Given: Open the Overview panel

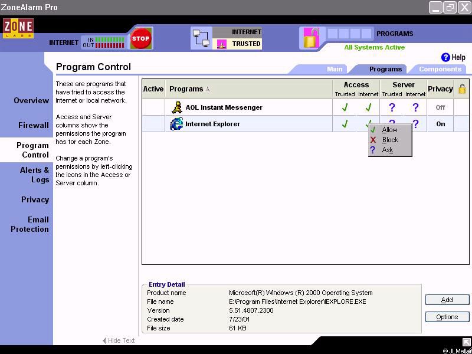Looking at the screenshot, I should click(x=31, y=100).
